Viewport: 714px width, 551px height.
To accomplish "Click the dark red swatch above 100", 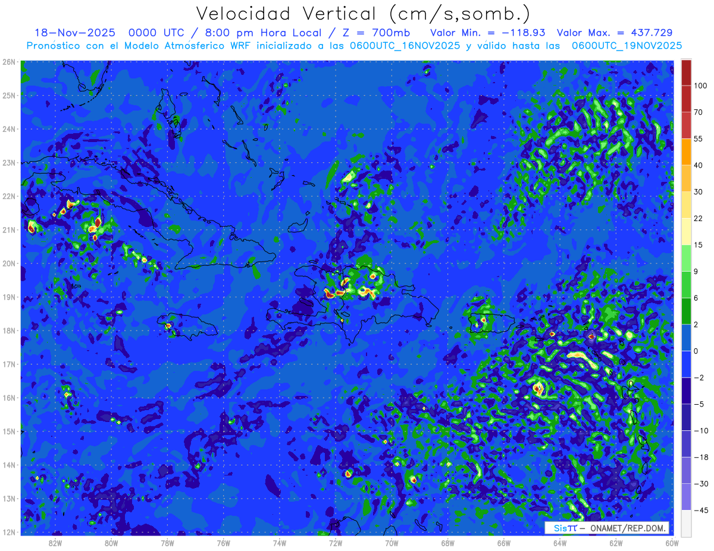I will coord(686,73).
